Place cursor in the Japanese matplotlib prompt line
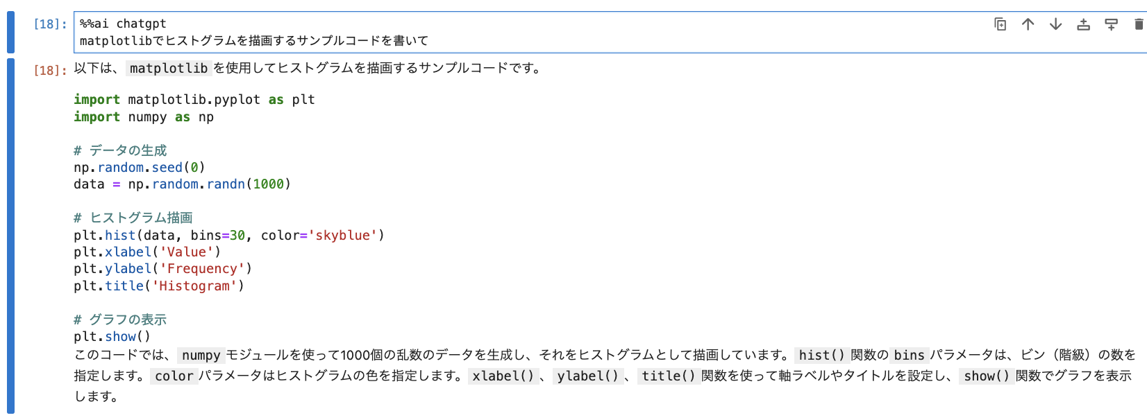 (254, 41)
